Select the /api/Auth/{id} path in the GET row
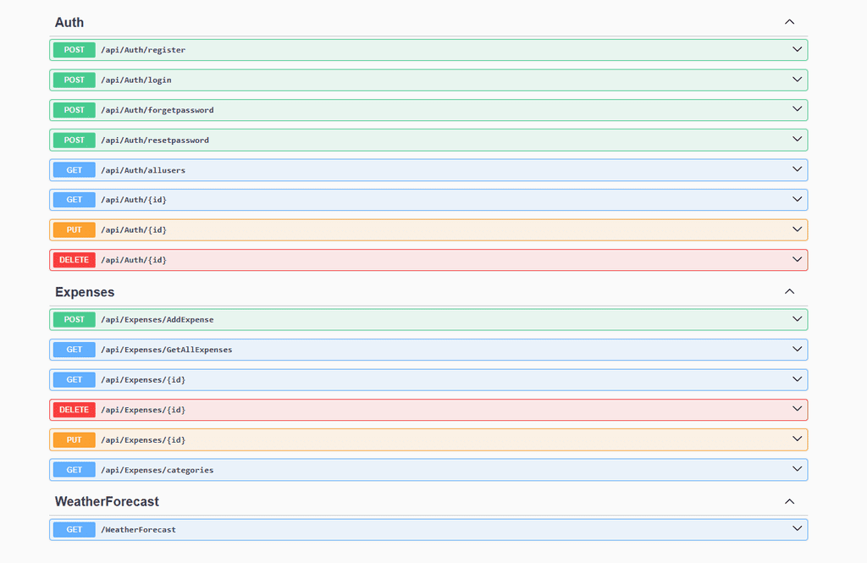 pyautogui.click(x=134, y=200)
